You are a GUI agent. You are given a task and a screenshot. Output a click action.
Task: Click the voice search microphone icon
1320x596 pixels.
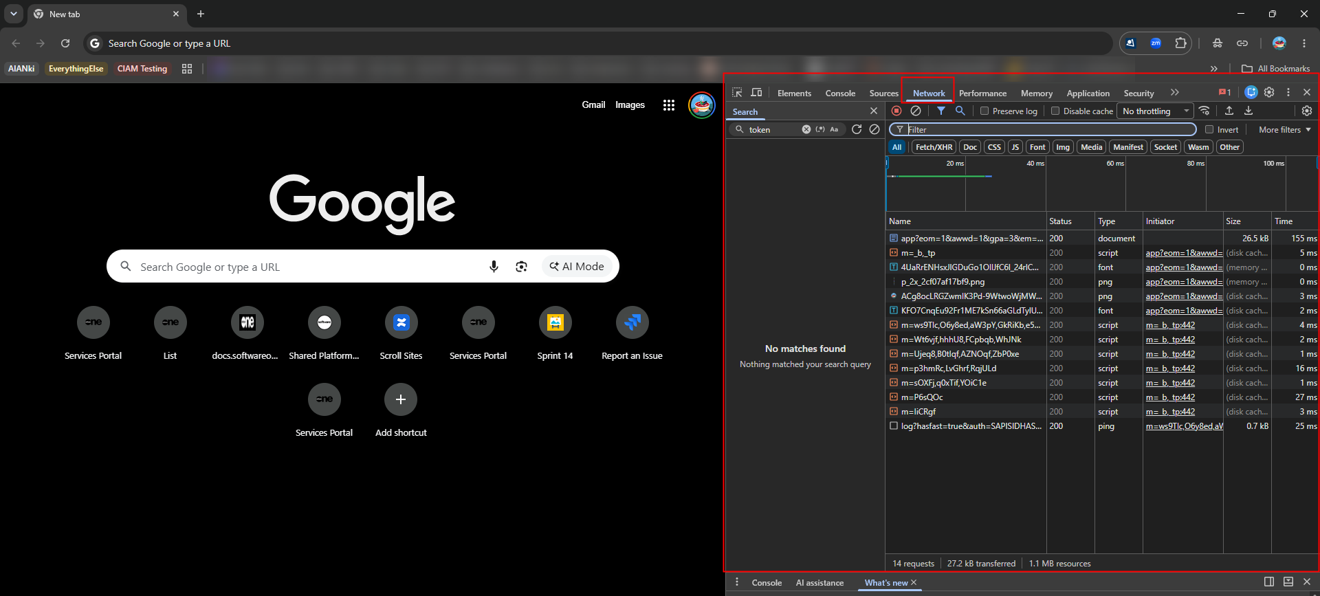(494, 267)
